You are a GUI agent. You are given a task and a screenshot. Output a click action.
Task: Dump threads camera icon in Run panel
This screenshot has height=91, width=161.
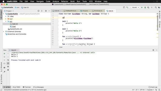click(5, 63)
